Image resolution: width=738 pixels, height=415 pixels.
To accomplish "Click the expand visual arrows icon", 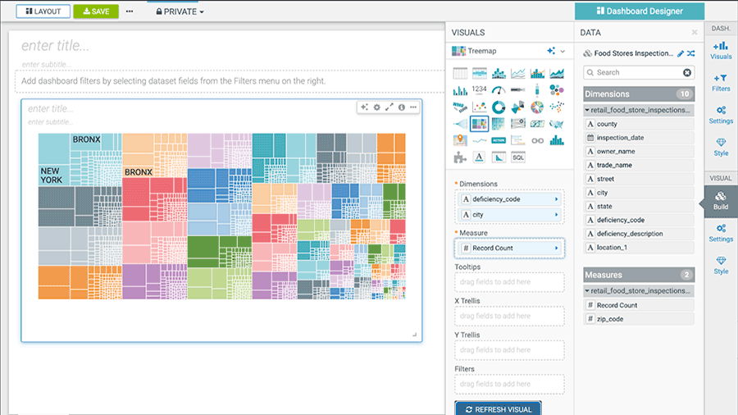I will (x=389, y=107).
